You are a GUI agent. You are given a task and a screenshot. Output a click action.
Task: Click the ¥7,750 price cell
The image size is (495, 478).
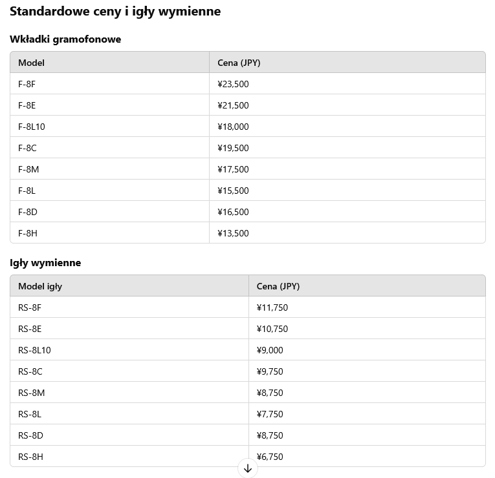click(270, 414)
